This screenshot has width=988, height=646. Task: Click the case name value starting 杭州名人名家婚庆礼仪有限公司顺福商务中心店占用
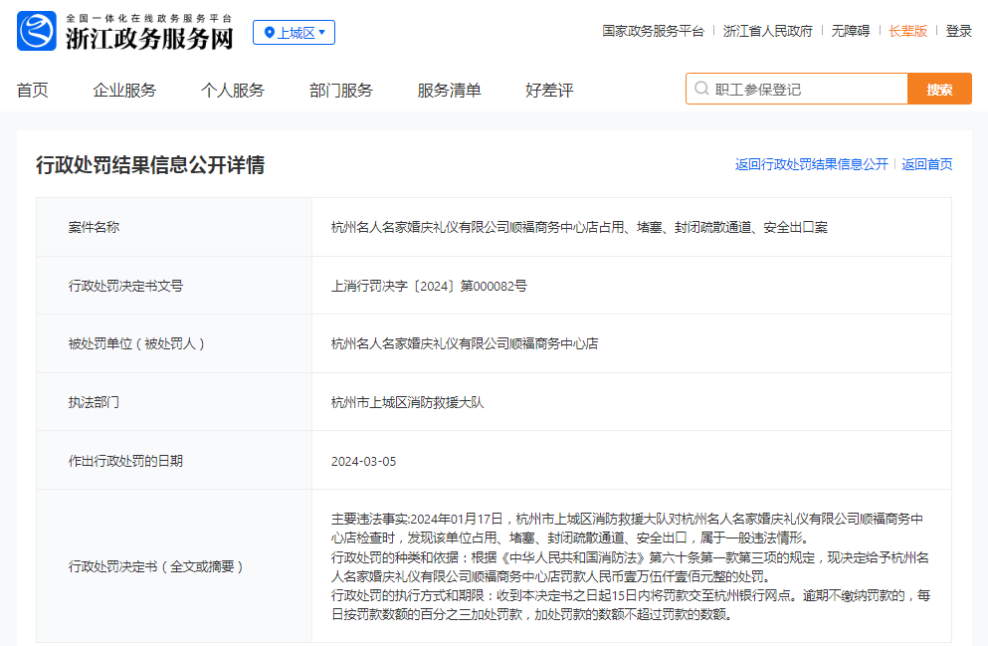point(579,227)
